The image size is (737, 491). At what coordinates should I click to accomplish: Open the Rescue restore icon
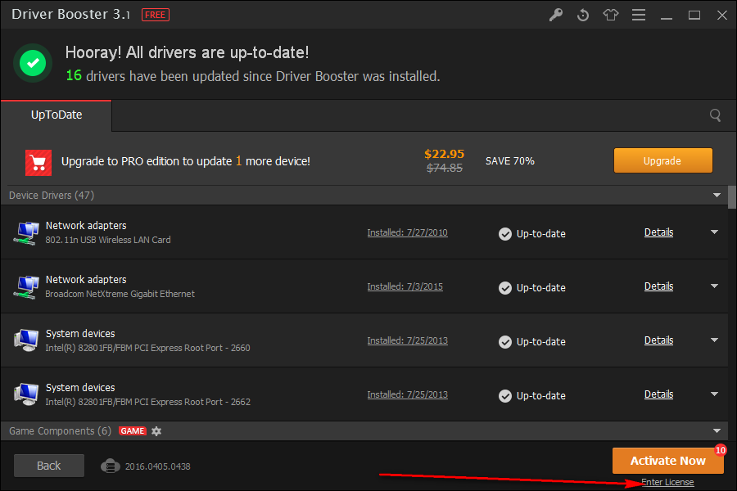click(583, 15)
